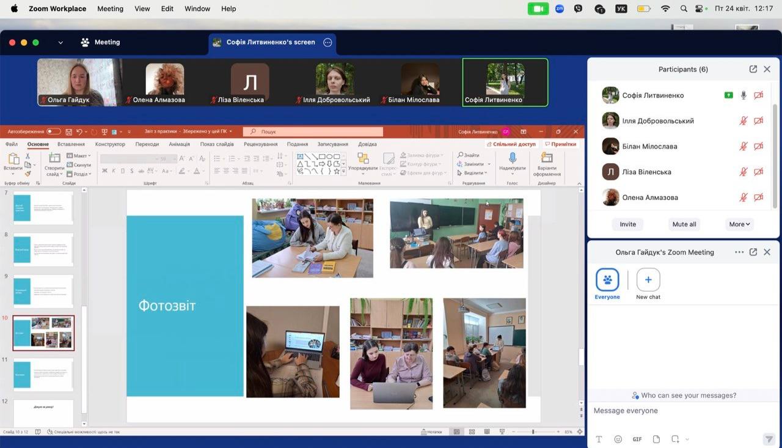This screenshot has width=782, height=448.
Task: Open screen share options ellipsis button
Action: tap(327, 42)
